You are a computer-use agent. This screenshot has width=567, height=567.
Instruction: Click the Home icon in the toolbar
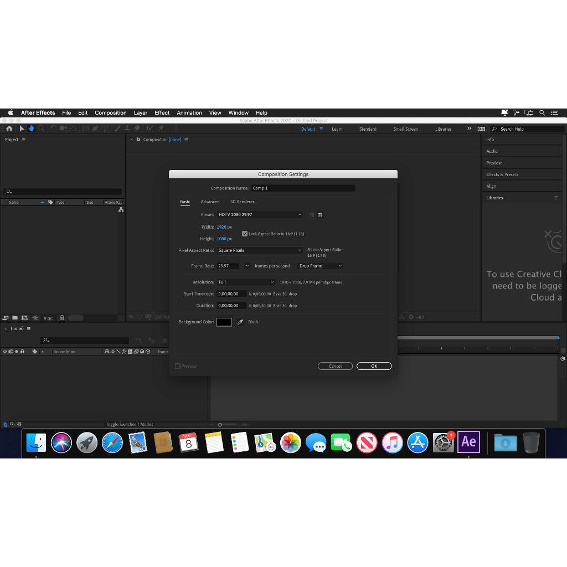click(9, 128)
